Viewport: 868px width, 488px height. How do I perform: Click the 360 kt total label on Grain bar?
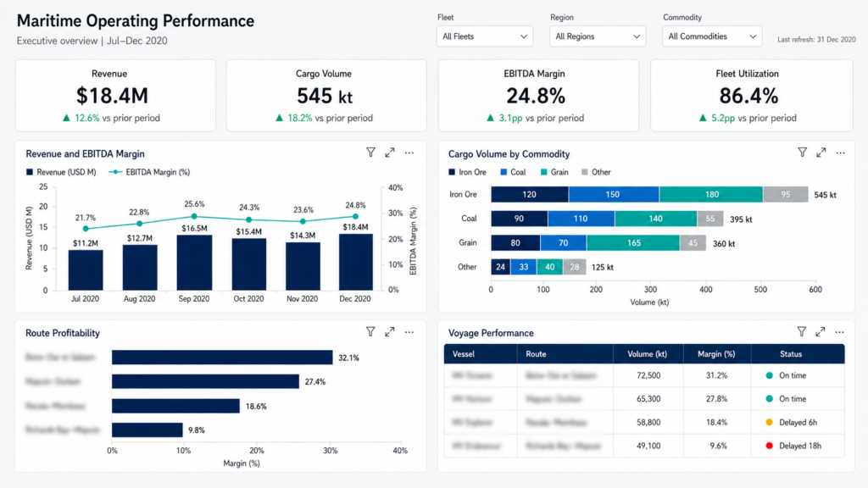click(x=724, y=243)
